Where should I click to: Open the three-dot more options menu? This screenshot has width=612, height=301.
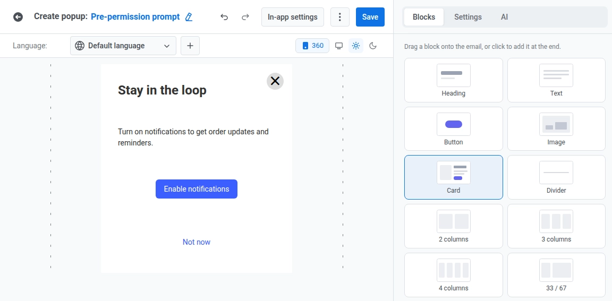340,17
